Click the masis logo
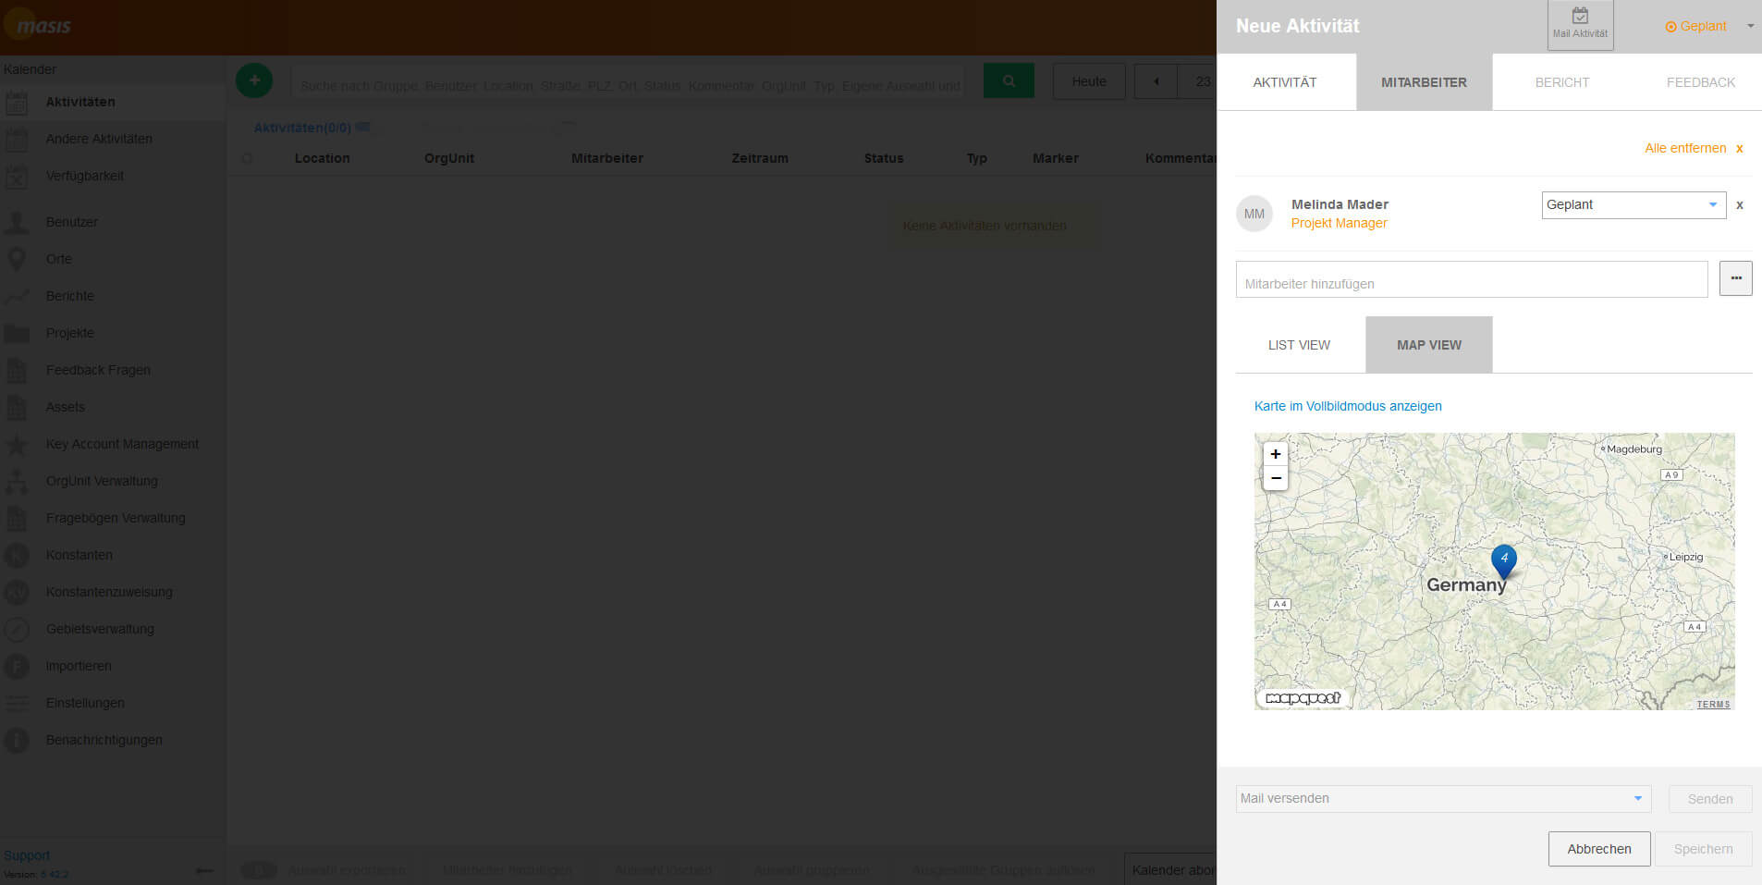 point(37,24)
